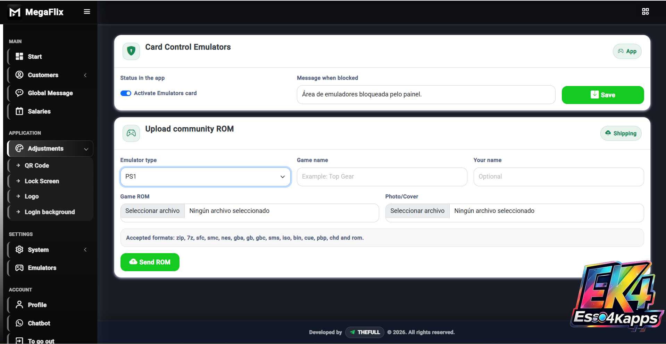Click the Send ROM button

[150, 262]
